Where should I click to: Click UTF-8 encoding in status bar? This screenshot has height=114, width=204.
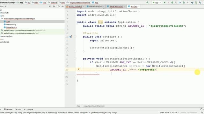(175, 113)
